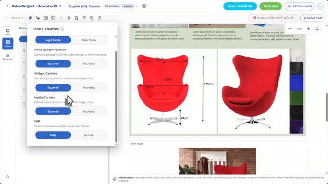Zoom in canvas with plus button

[x=308, y=29]
